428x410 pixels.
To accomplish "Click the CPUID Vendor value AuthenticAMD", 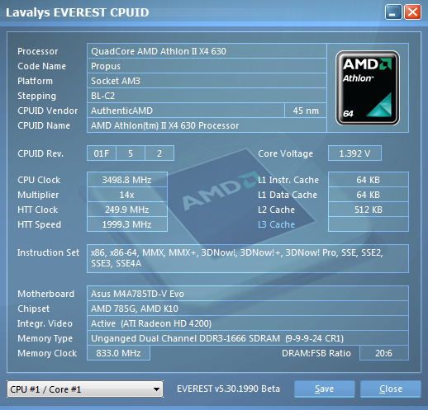I will tap(186, 111).
